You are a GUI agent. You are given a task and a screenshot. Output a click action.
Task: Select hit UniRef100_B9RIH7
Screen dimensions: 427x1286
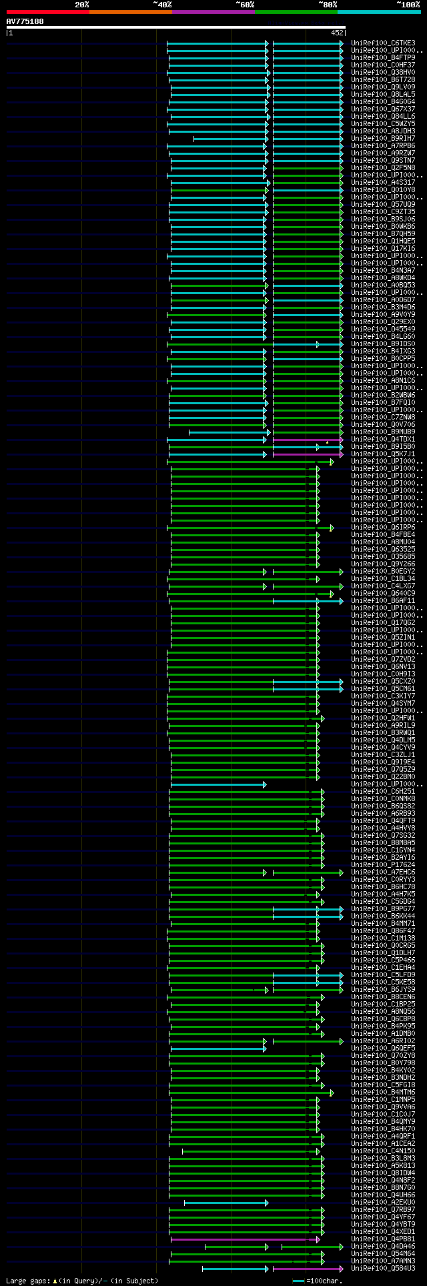pyautogui.click(x=383, y=139)
